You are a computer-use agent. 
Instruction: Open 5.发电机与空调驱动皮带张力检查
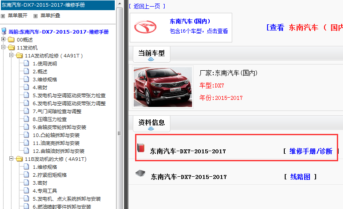(x=69, y=95)
